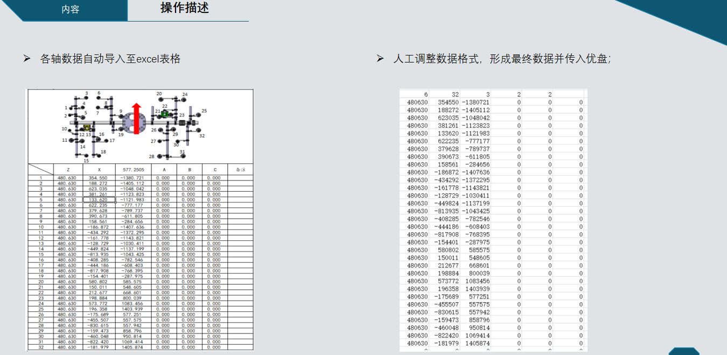Click the cell 1083.456
This screenshot has width=727, height=355.
pyautogui.click(x=133, y=304)
